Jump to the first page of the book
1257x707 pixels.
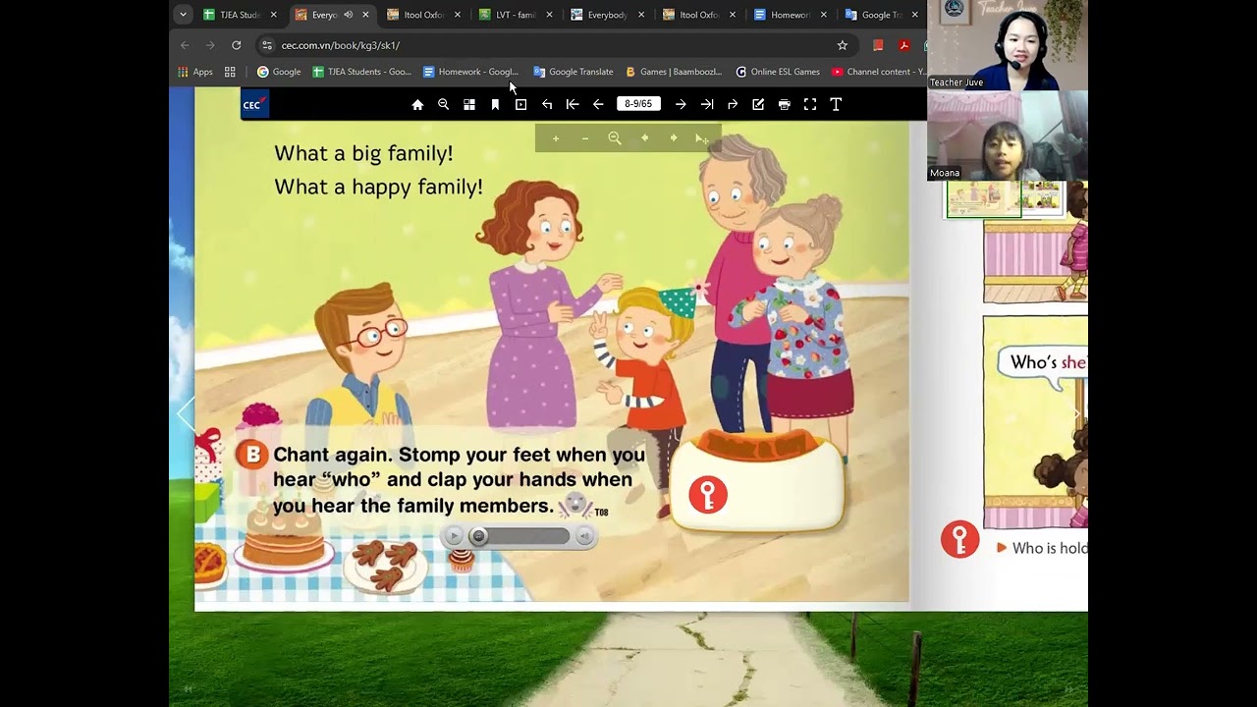[573, 104]
